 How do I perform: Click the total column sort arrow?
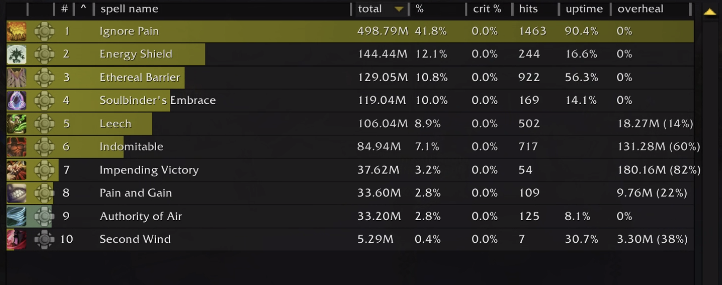pyautogui.click(x=399, y=9)
